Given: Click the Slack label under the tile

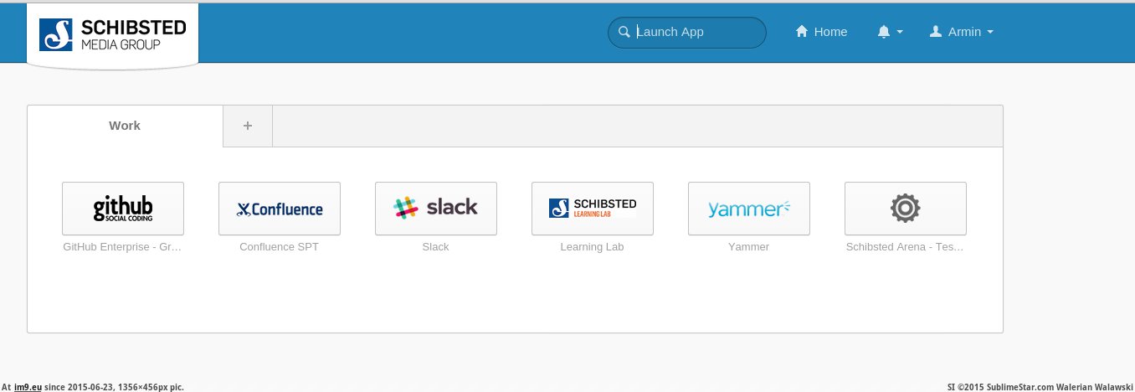Looking at the screenshot, I should tap(435, 247).
